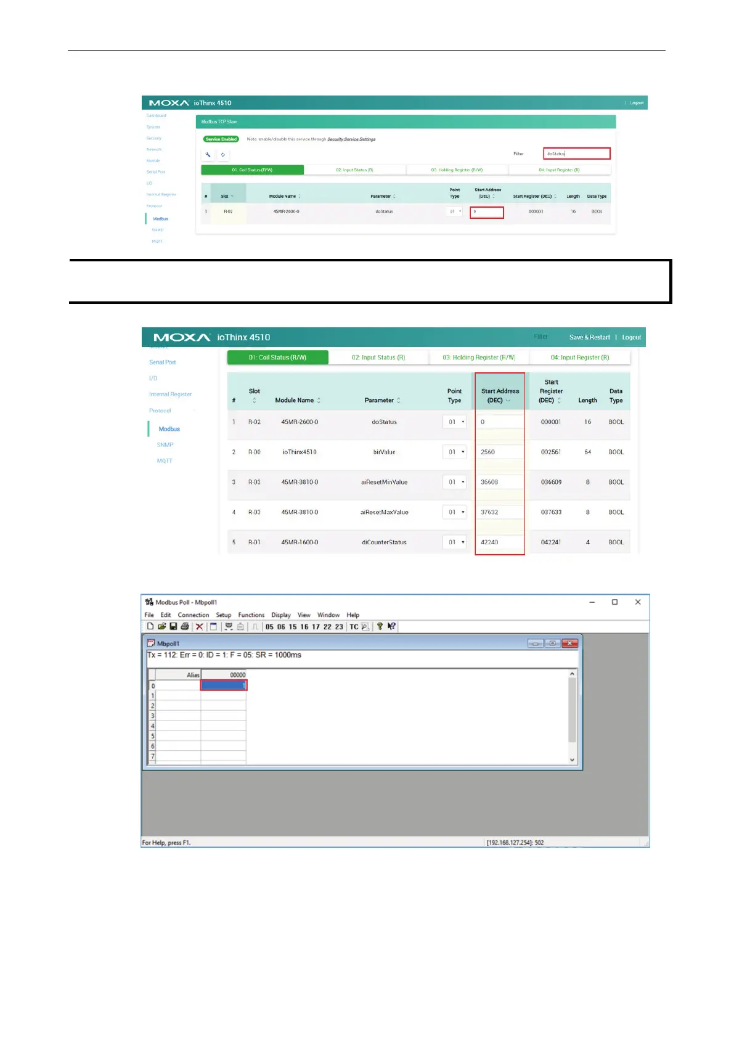Open the Setup menu in Modbus Poll
The width and height of the screenshot is (734, 1038).
coord(224,615)
